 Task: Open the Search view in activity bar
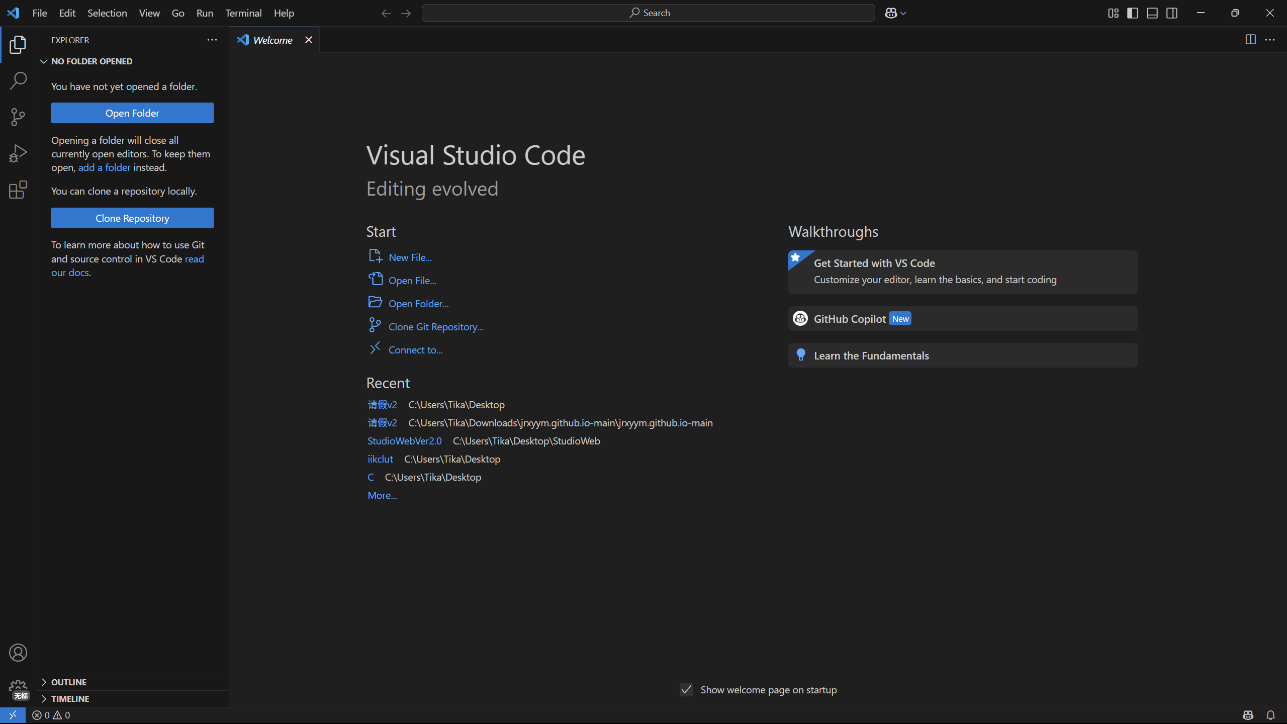pos(18,81)
